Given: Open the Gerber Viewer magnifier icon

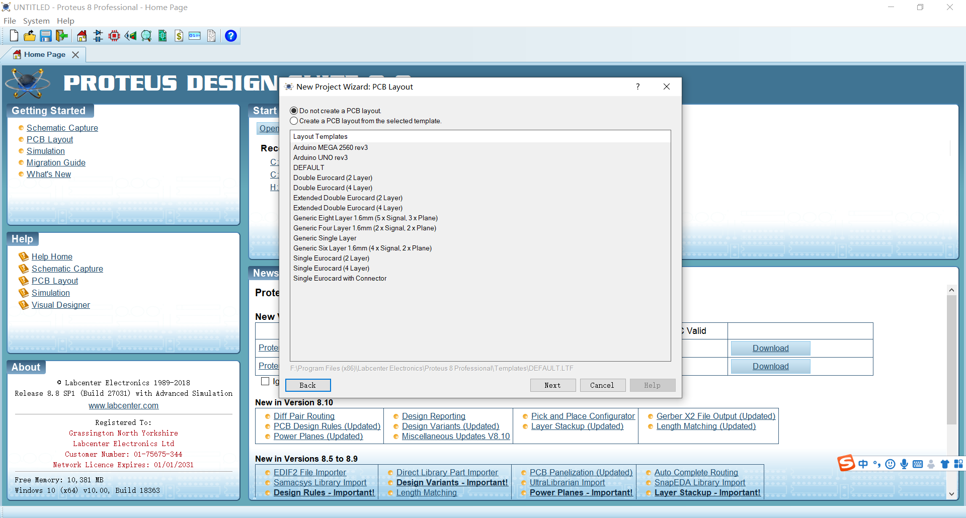Looking at the screenshot, I should (146, 36).
